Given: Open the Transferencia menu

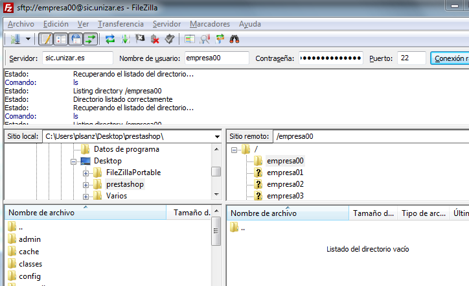Looking at the screenshot, I should tap(120, 24).
